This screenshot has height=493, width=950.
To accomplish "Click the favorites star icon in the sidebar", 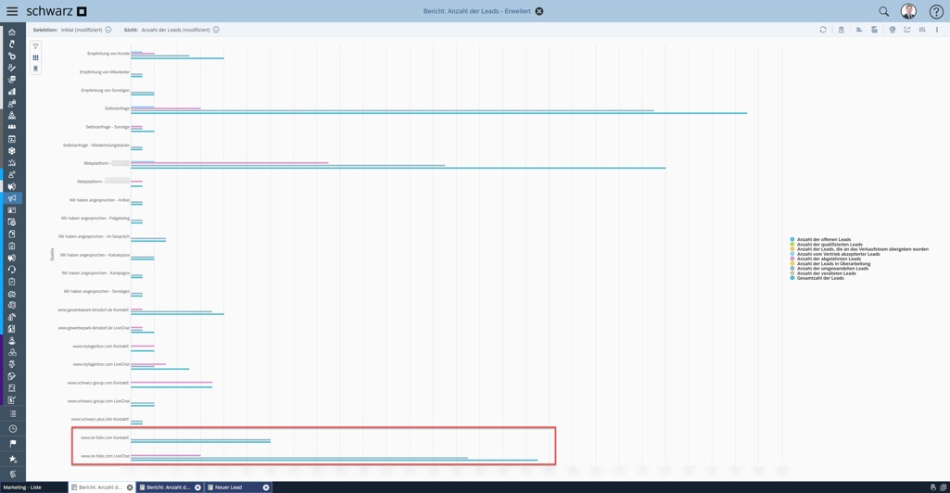I will [12, 459].
